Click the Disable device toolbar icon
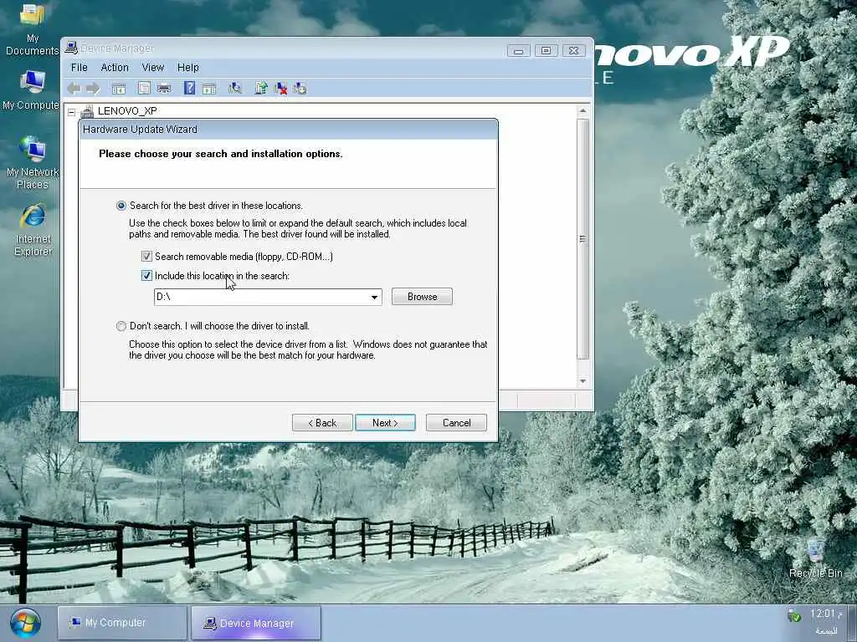 (300, 88)
